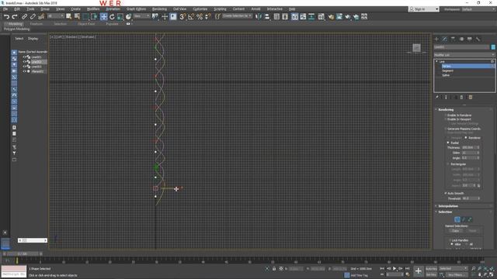497x279 pixels.
Task: Toggle Window/Crossing selection icon
Action: [x=94, y=17]
